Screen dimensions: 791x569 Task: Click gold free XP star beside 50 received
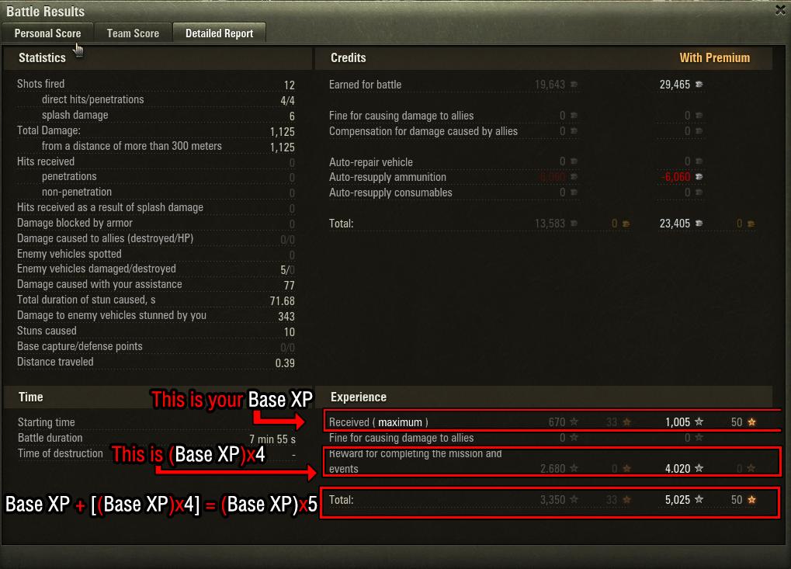(x=751, y=422)
